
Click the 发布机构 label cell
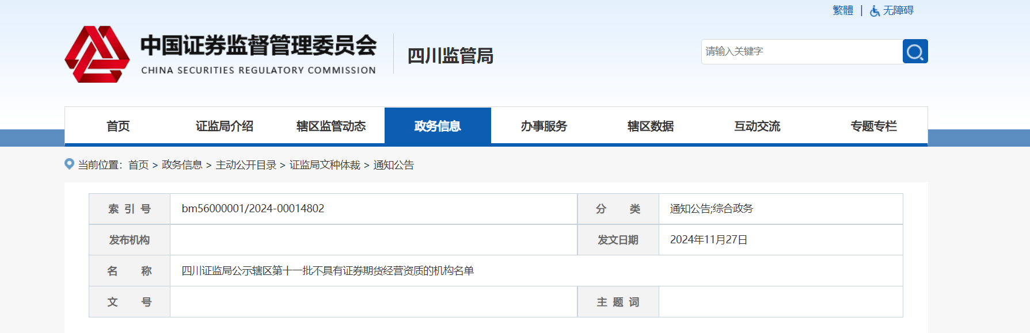[130, 240]
